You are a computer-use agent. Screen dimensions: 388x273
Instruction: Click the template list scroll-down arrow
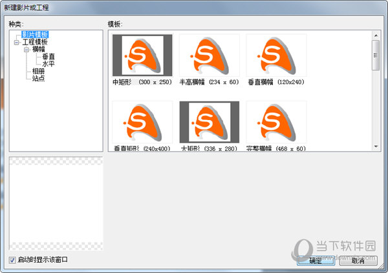tap(376, 147)
